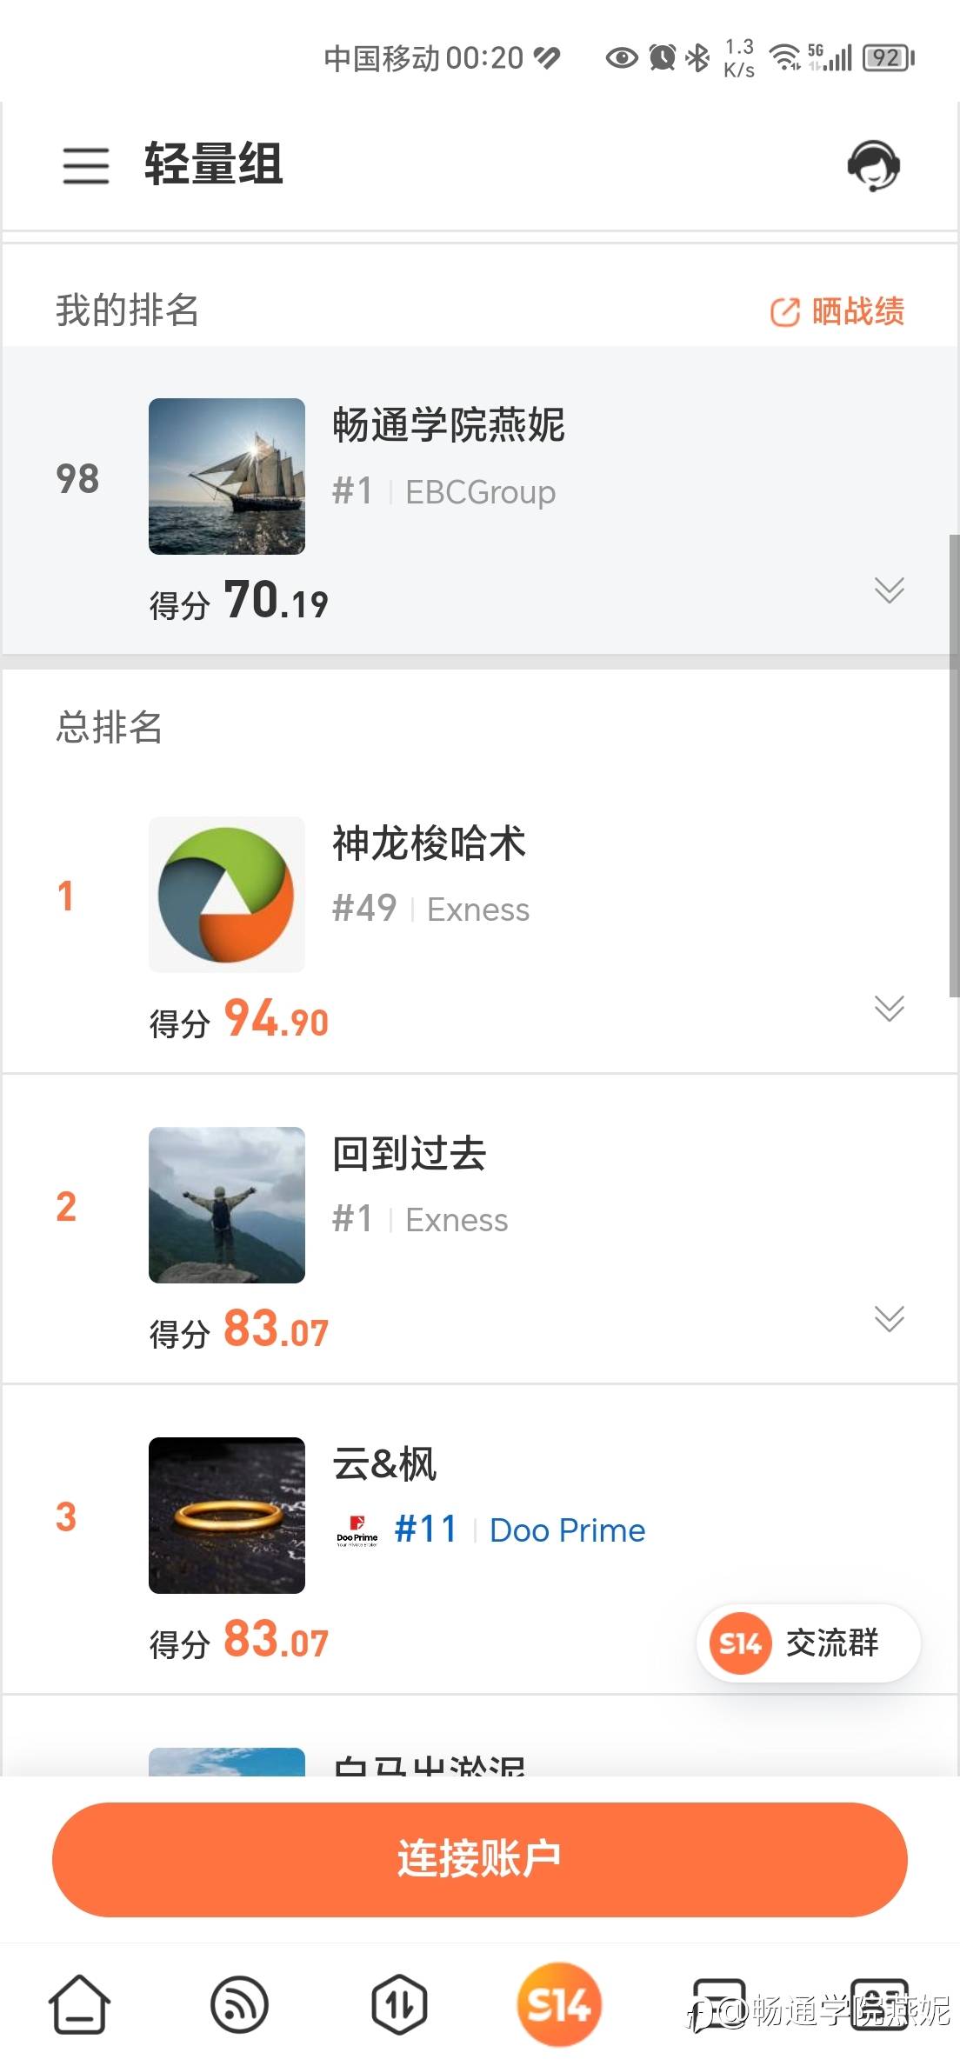Open 神龙梭哈术 avatar thumbnail
This screenshot has height=2066, width=960.
tap(227, 895)
